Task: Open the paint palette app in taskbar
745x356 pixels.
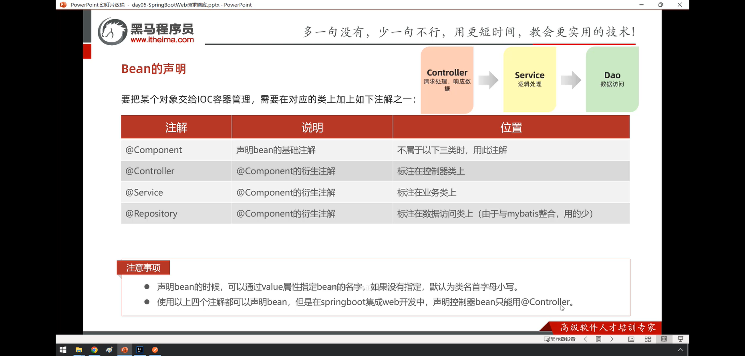Action: point(109,350)
